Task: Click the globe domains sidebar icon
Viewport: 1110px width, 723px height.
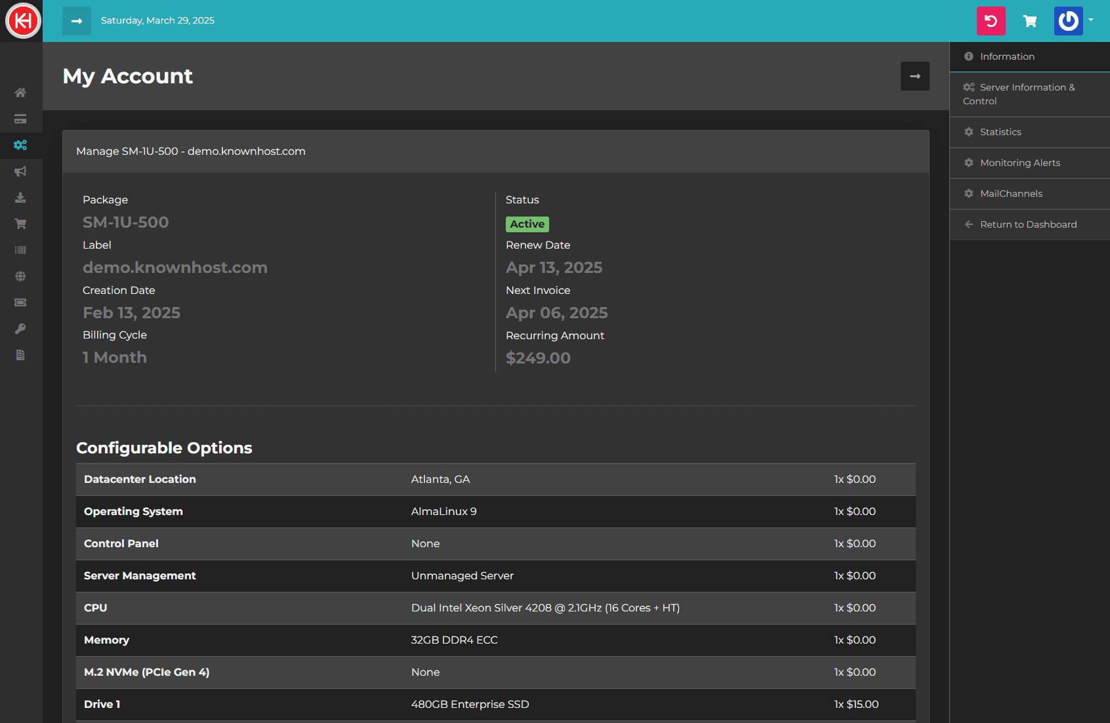Action: [x=20, y=276]
